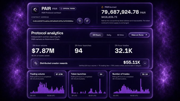Click the Token launches chart

pos(88,86)
